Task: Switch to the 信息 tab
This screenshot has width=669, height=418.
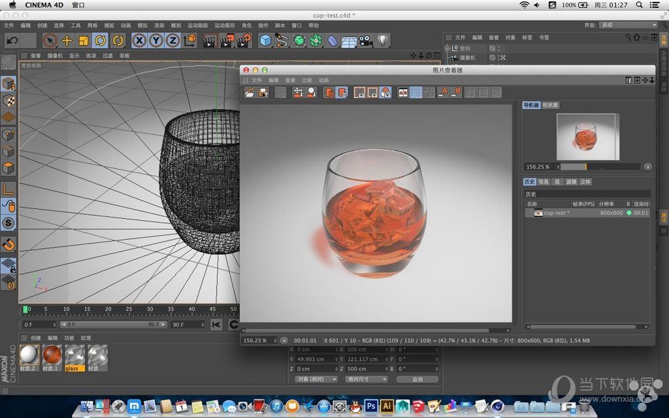Action: [x=543, y=182]
